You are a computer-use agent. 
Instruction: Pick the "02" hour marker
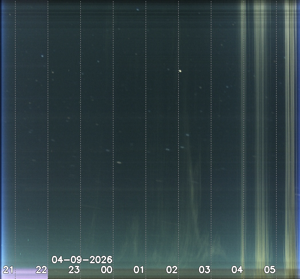coord(172,270)
